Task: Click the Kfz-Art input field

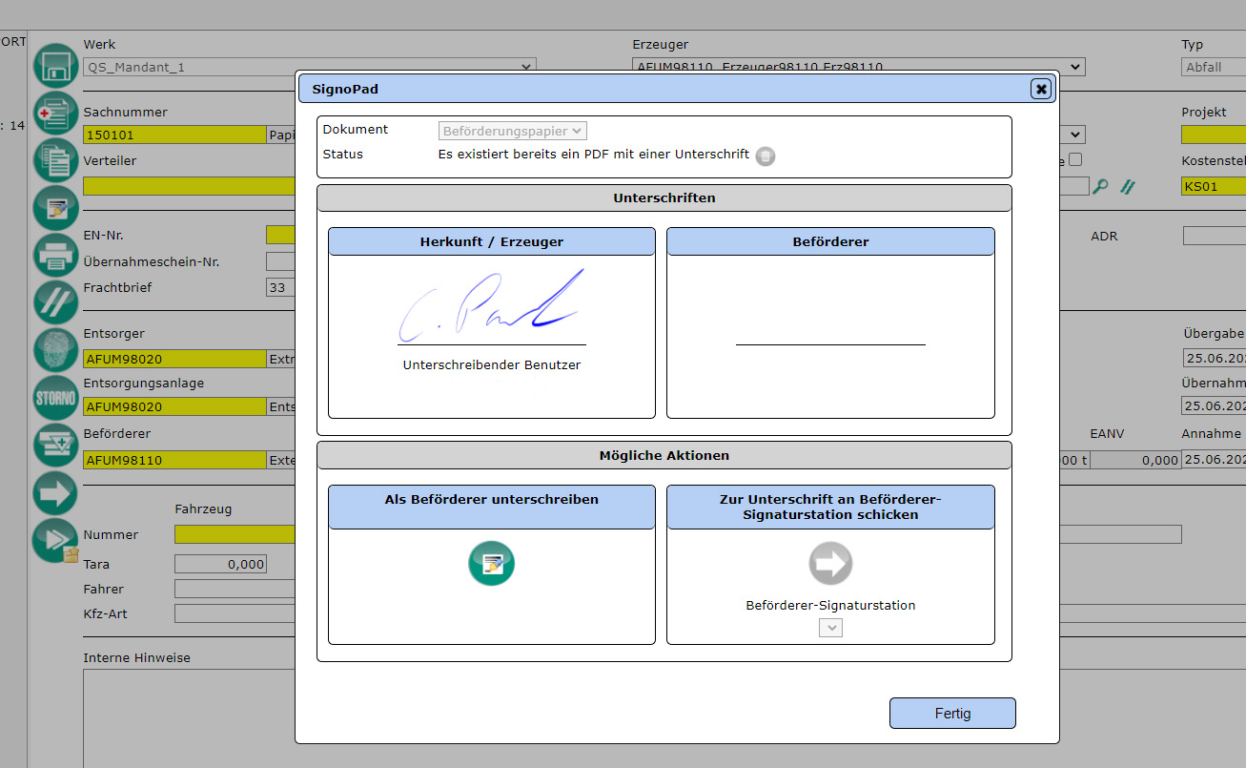Action: coord(235,613)
